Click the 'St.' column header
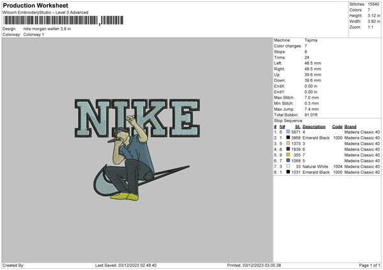Image resolution: width=383 pixels, height=270 pixels. pyautogui.click(x=297, y=127)
